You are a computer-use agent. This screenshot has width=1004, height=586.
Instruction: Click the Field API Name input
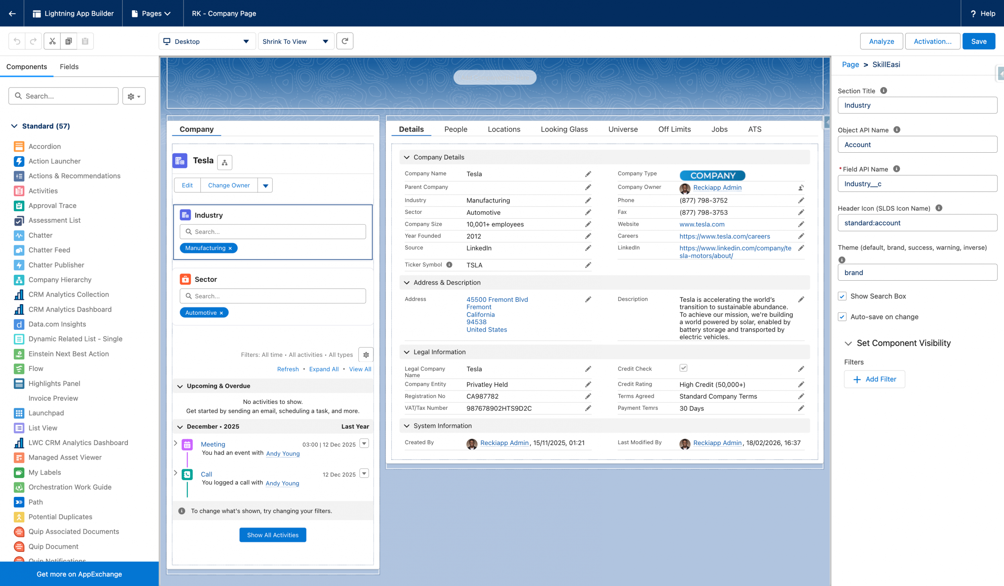coord(917,184)
